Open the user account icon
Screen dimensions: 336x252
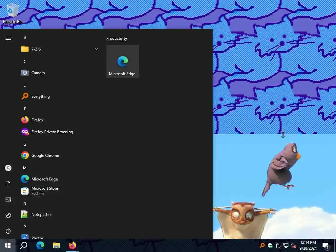[8, 168]
